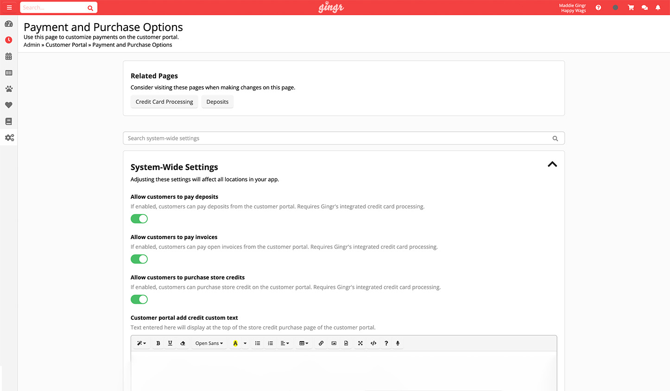Open the Maddie Gingr user menu
The image size is (670, 391).
point(573,8)
